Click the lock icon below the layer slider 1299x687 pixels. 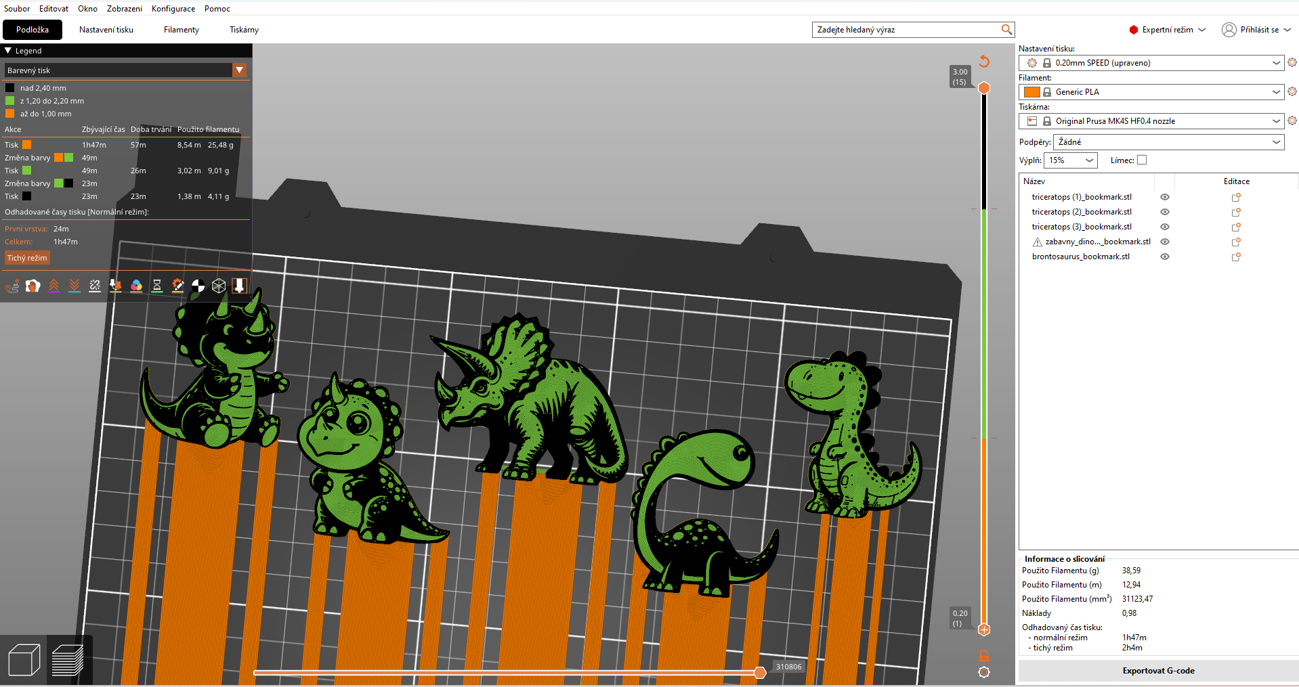tap(984, 655)
